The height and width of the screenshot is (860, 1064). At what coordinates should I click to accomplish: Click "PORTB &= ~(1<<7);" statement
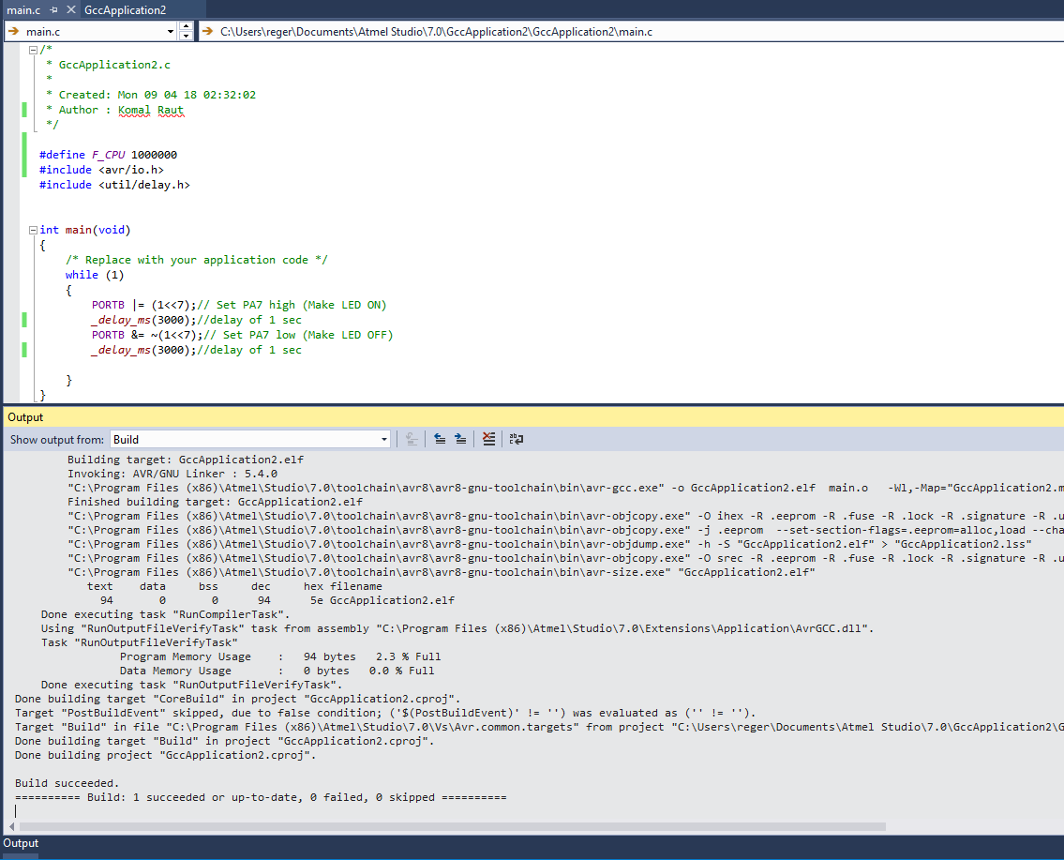(x=147, y=335)
